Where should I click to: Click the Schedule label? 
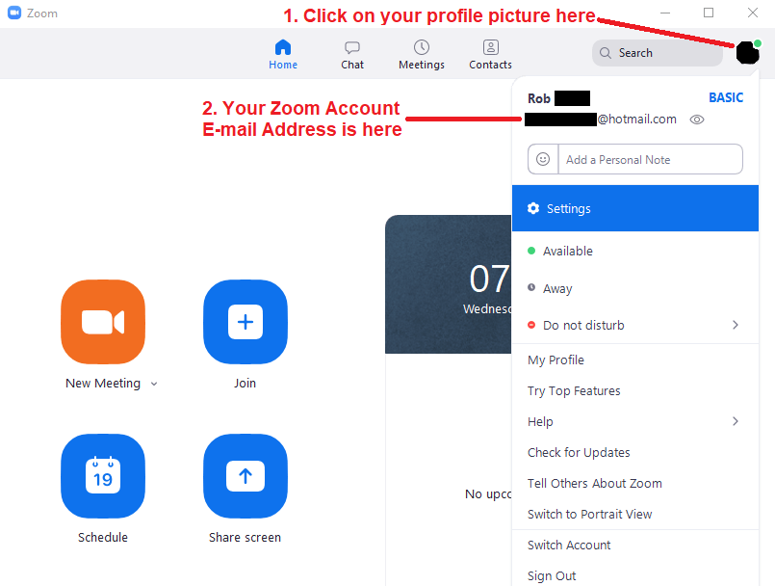103,538
